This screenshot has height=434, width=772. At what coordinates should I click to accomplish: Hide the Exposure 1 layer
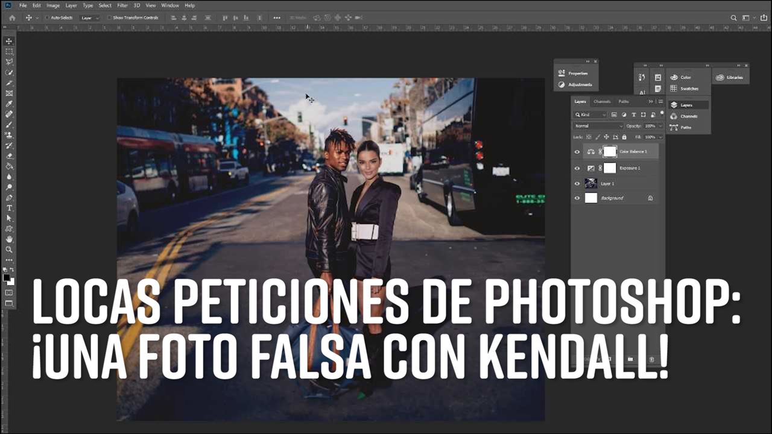(x=577, y=168)
